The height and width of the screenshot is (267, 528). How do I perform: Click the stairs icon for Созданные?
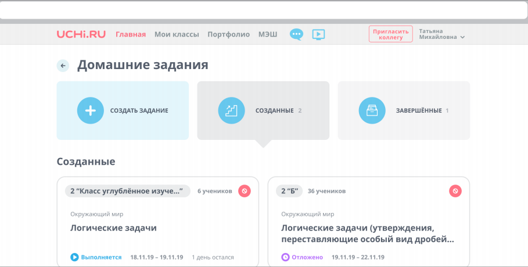231,110
